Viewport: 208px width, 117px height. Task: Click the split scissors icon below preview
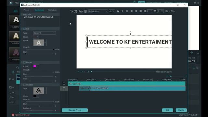coord(88,71)
